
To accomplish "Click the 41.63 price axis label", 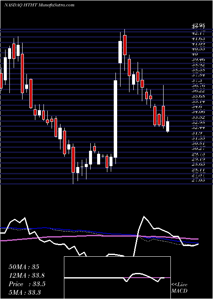I will tap(198, 40).
